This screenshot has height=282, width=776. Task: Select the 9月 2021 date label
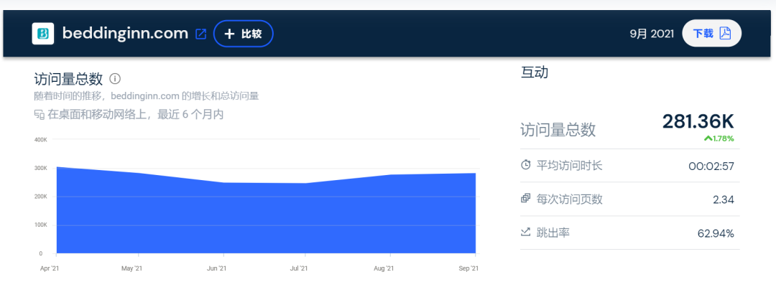[x=652, y=34]
